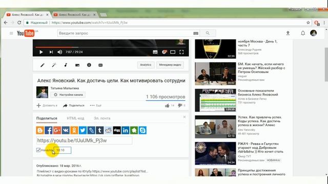The width and height of the screenshot is (328, 184).
Task: Open the youtube.com/playlist link in the description
Action: [x=120, y=171]
